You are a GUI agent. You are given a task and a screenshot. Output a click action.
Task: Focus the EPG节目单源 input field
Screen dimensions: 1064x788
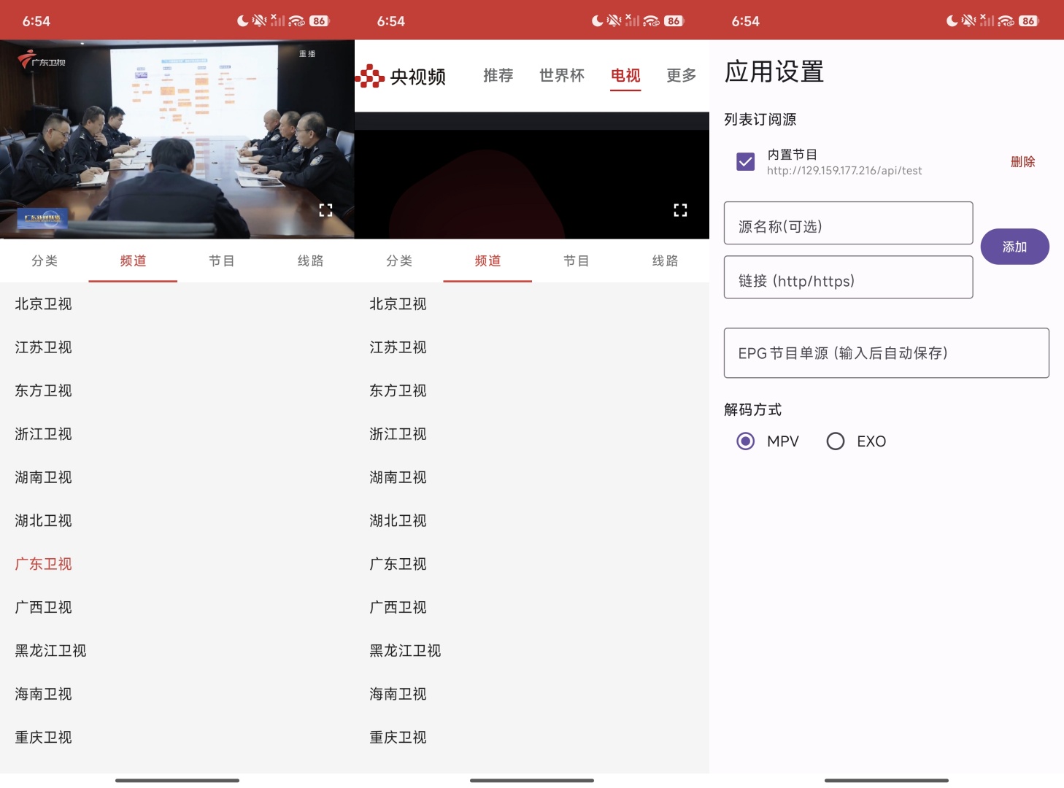pos(886,353)
